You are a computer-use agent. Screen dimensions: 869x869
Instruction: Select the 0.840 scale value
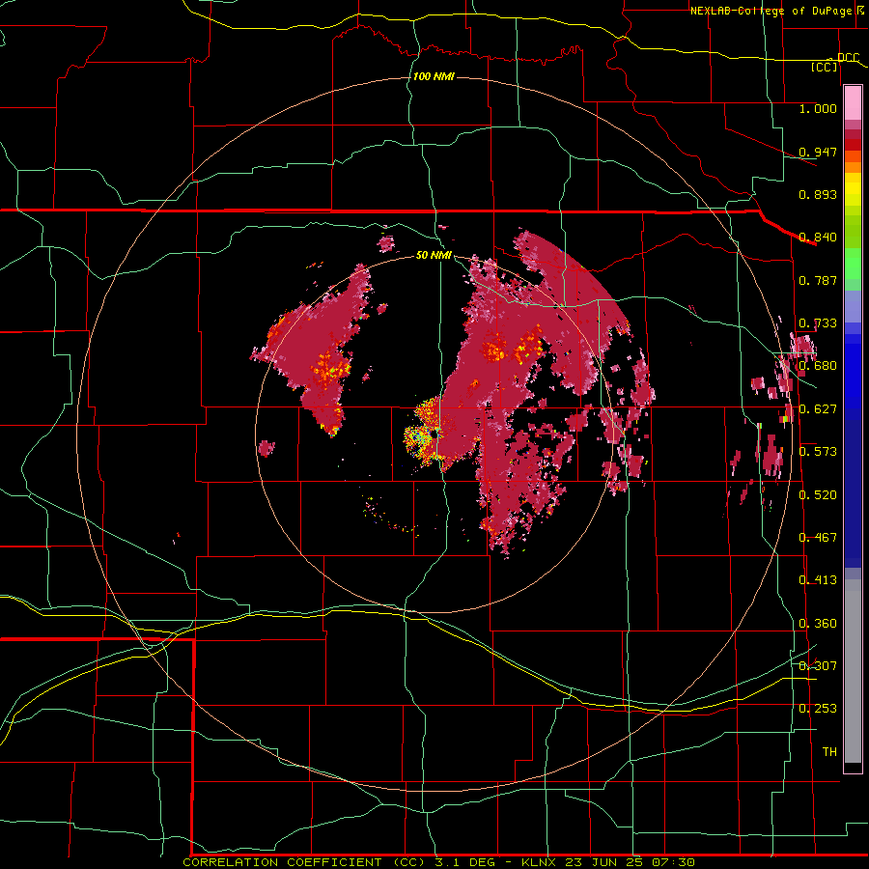click(818, 238)
